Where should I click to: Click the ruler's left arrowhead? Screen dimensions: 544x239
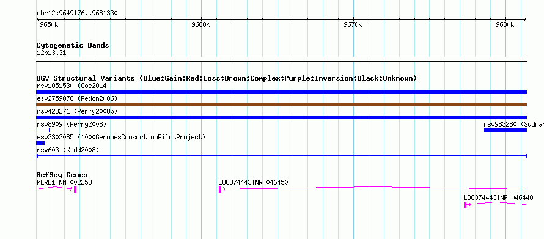point(38,20)
